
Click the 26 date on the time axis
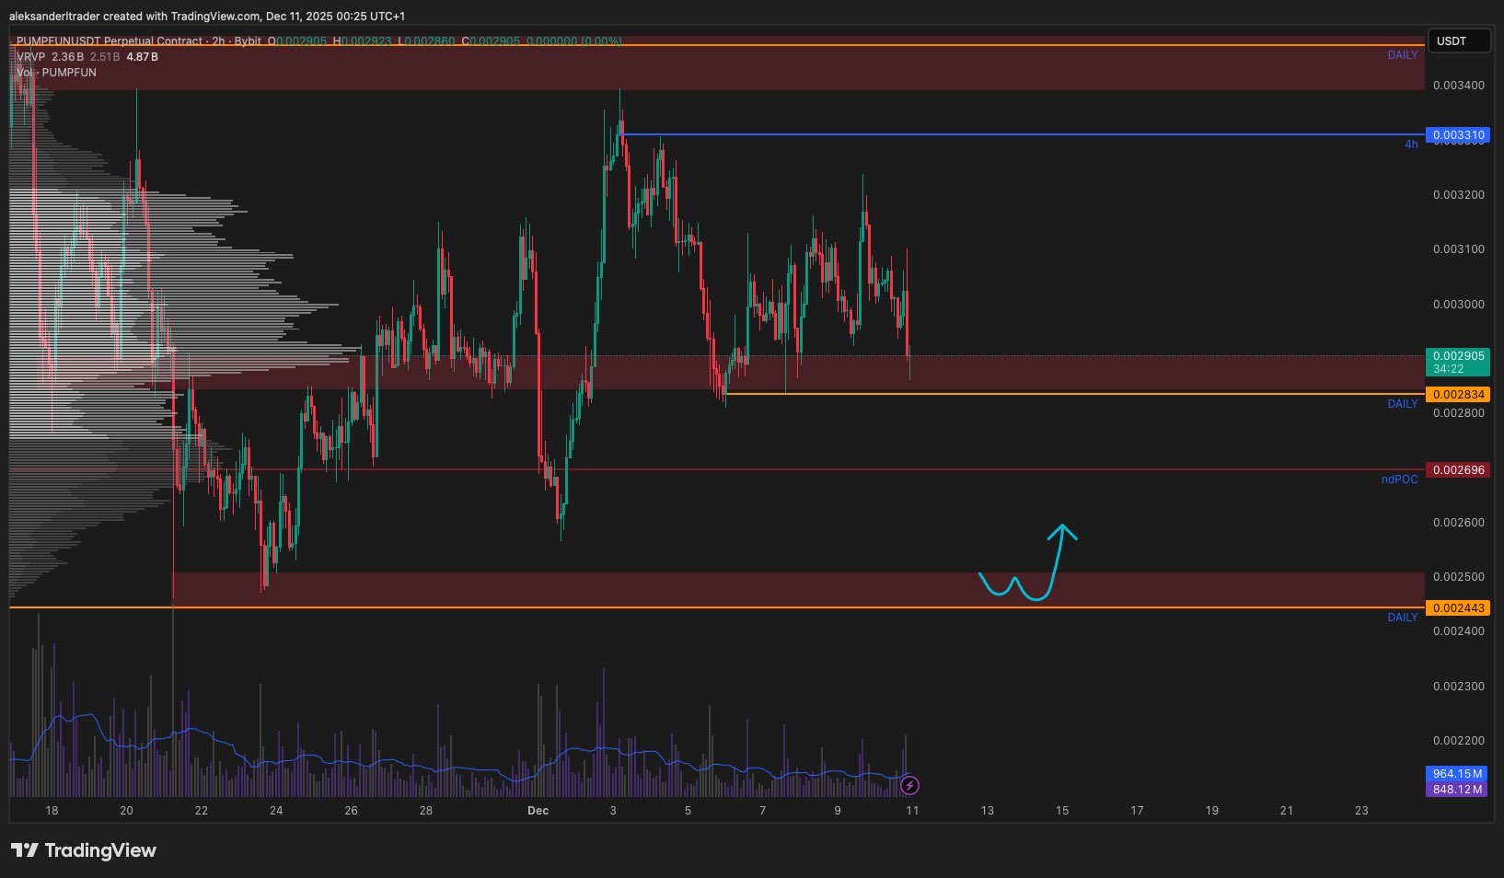tap(351, 811)
